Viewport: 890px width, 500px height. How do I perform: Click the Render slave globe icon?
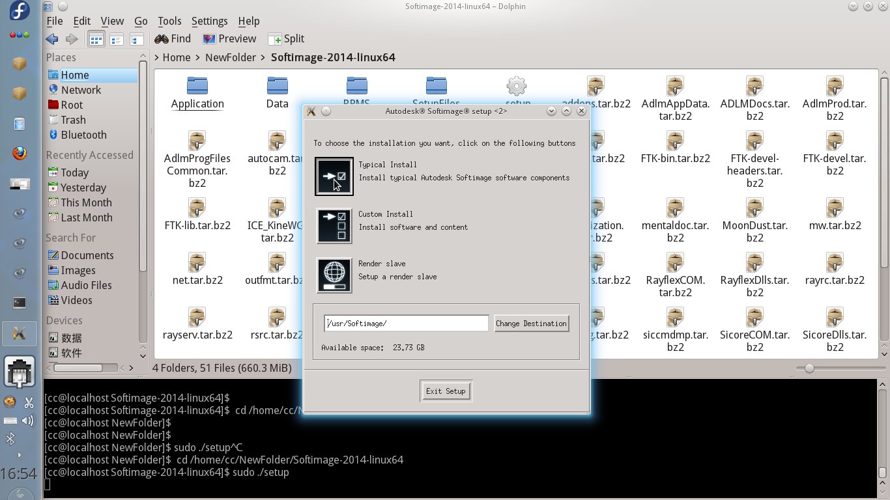334,275
